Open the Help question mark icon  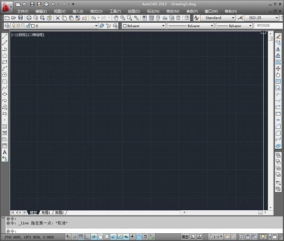click(x=187, y=18)
